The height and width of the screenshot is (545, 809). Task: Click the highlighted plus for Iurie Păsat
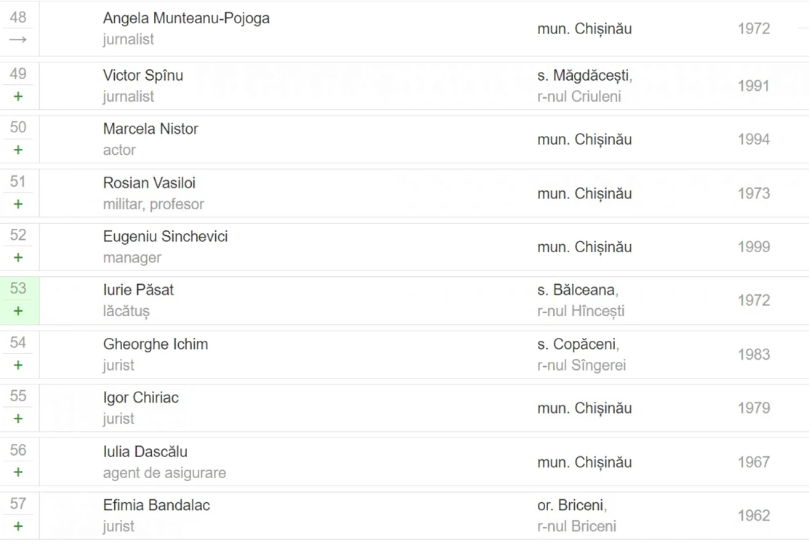[18, 311]
